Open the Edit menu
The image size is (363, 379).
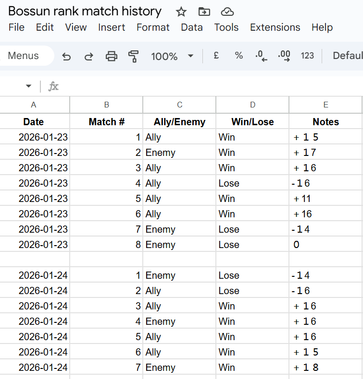pos(45,27)
